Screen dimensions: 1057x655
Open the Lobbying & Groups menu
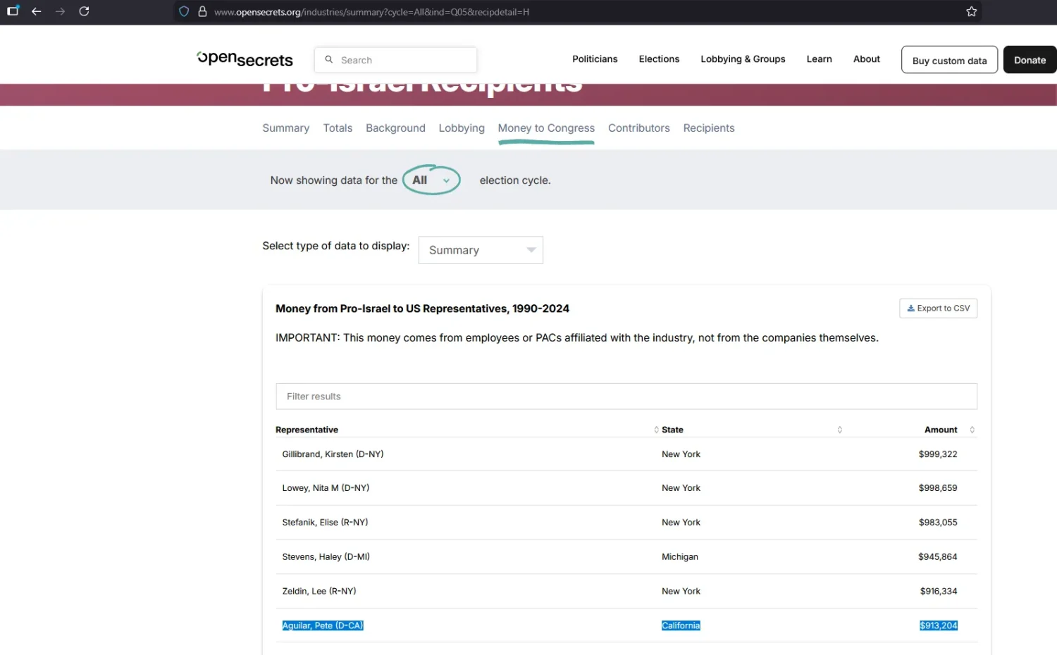[743, 59]
